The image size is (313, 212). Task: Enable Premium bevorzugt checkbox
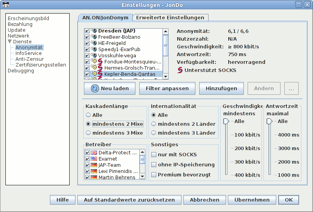tap(154, 175)
